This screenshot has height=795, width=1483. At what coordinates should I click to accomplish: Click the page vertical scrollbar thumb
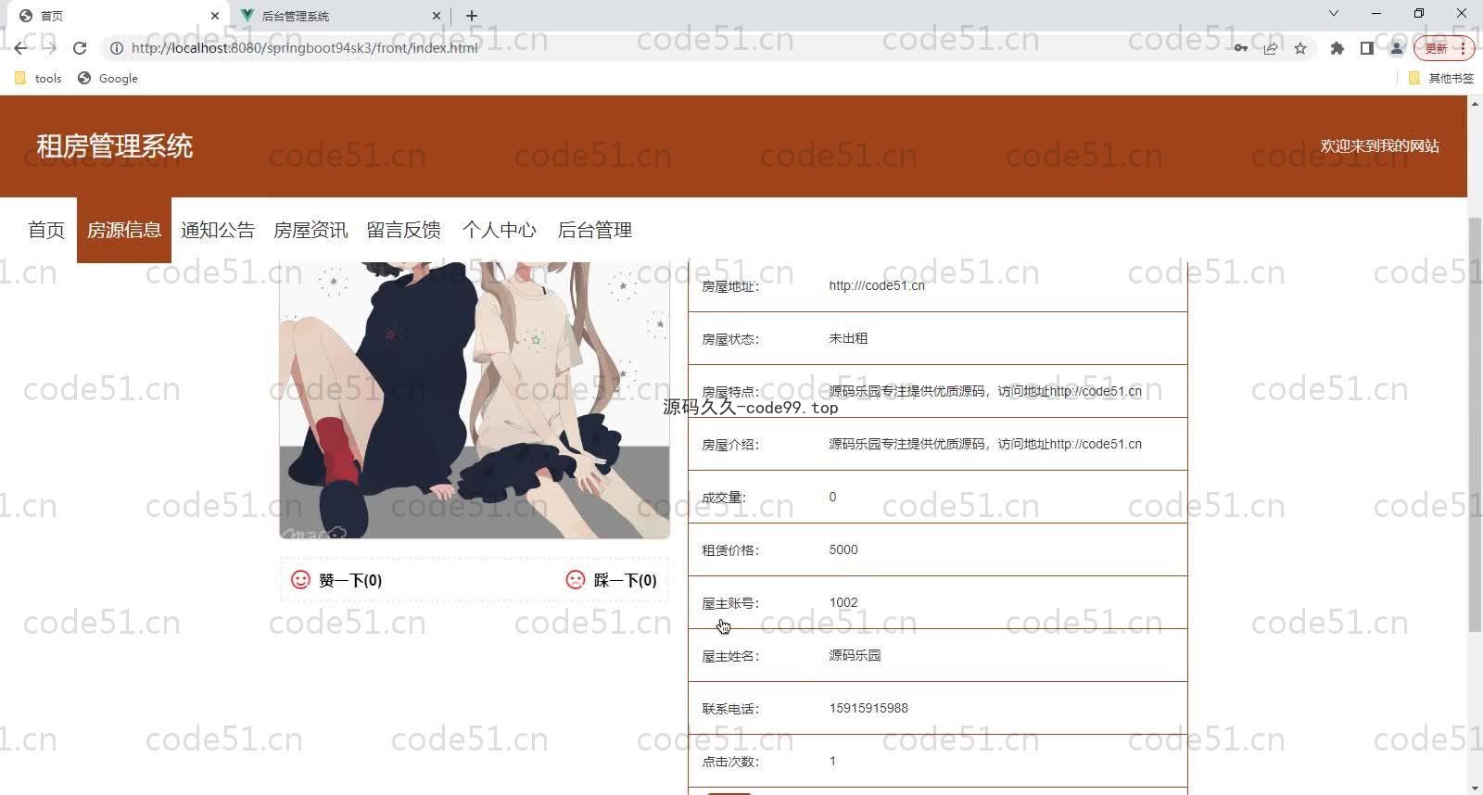(x=1475, y=424)
